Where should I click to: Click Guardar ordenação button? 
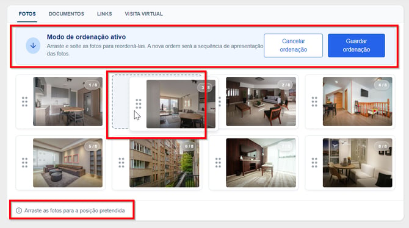[x=357, y=45]
